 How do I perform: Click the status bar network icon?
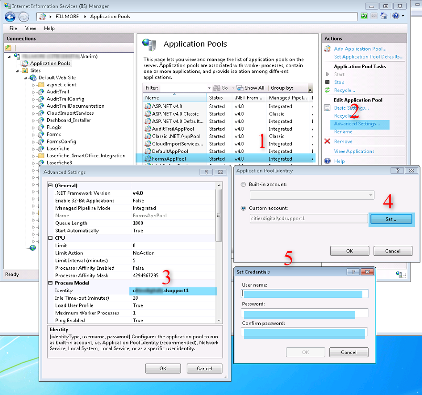399,274
